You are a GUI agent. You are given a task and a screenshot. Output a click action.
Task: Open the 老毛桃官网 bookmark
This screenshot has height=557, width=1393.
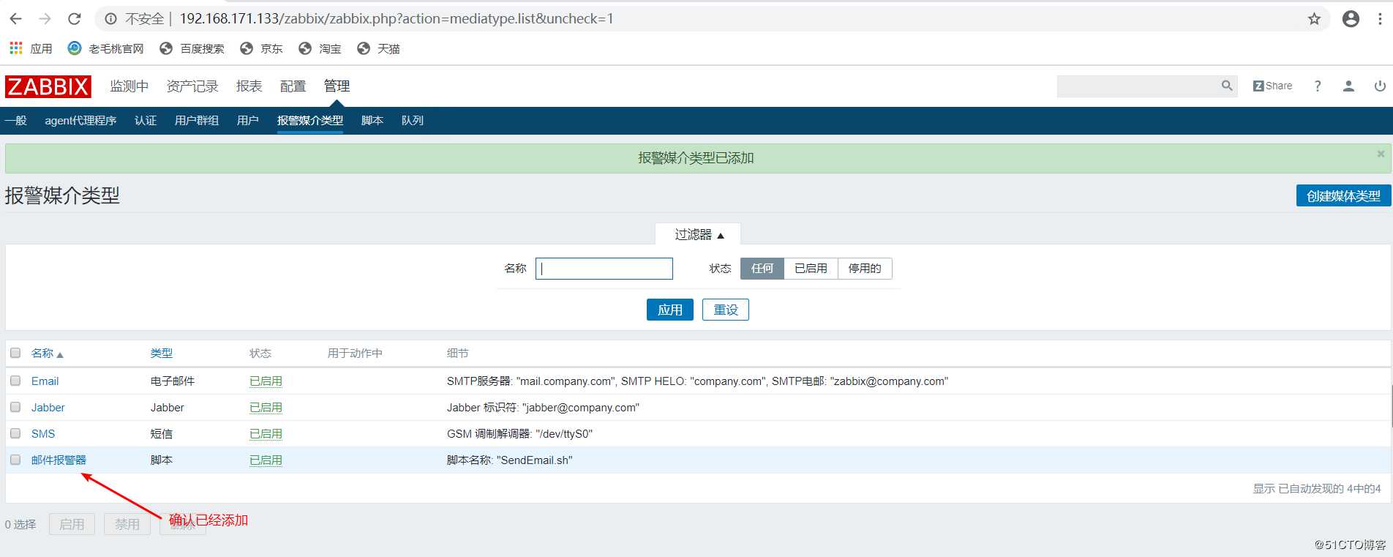(x=106, y=48)
